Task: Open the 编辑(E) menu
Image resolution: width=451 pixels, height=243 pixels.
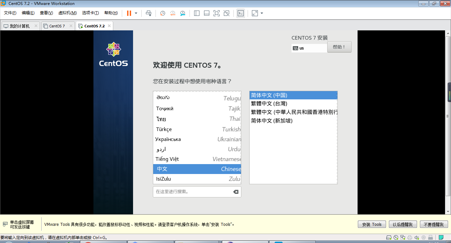Action: (28, 13)
